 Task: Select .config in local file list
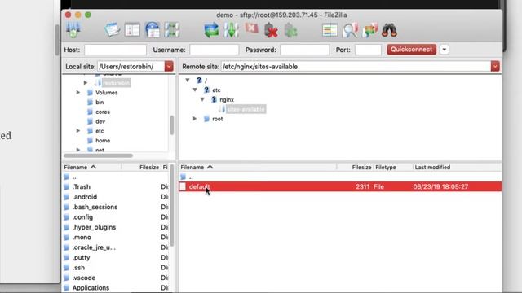82,217
